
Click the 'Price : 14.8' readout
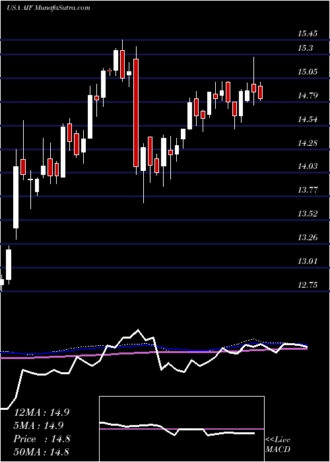point(42,439)
